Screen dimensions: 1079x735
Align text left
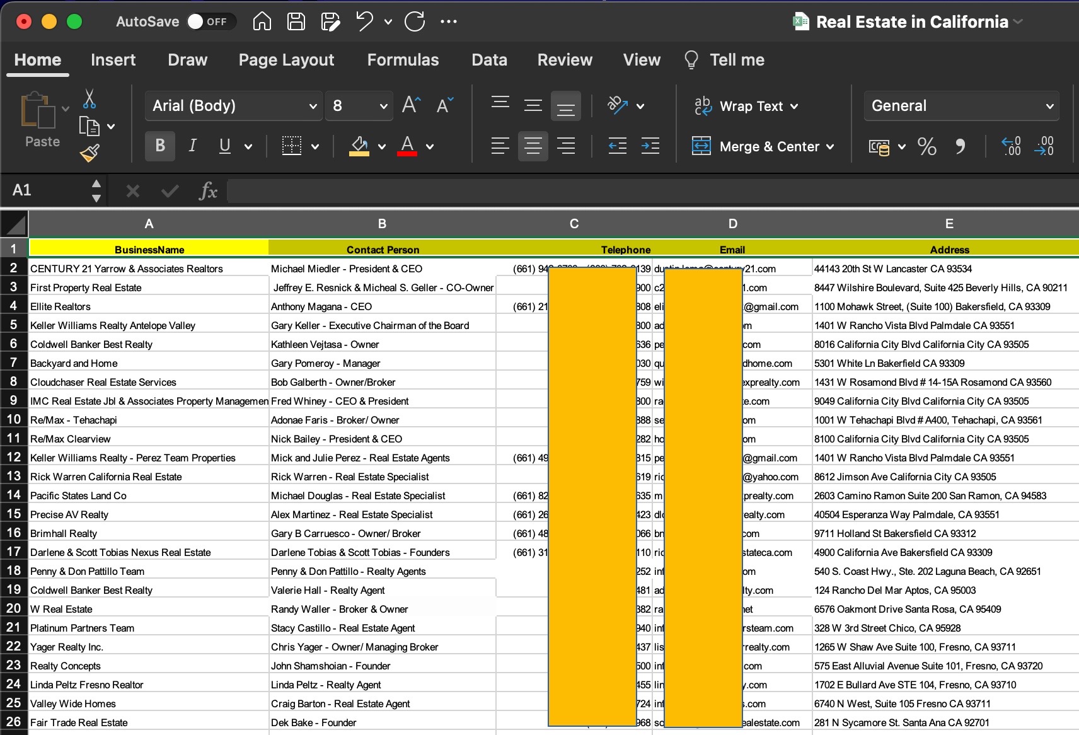tap(500, 146)
